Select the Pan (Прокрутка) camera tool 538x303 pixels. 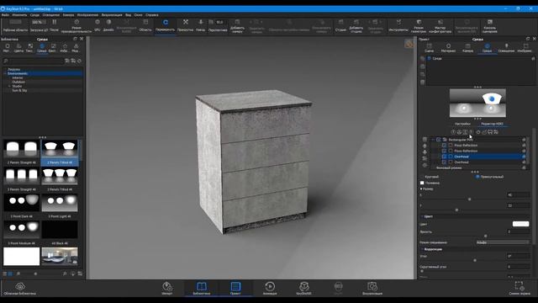[185, 25]
